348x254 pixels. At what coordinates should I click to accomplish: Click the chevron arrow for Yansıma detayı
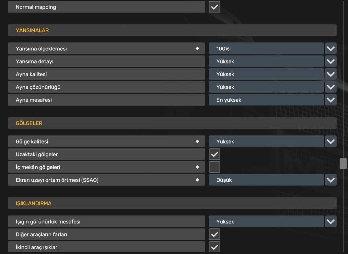pos(331,62)
